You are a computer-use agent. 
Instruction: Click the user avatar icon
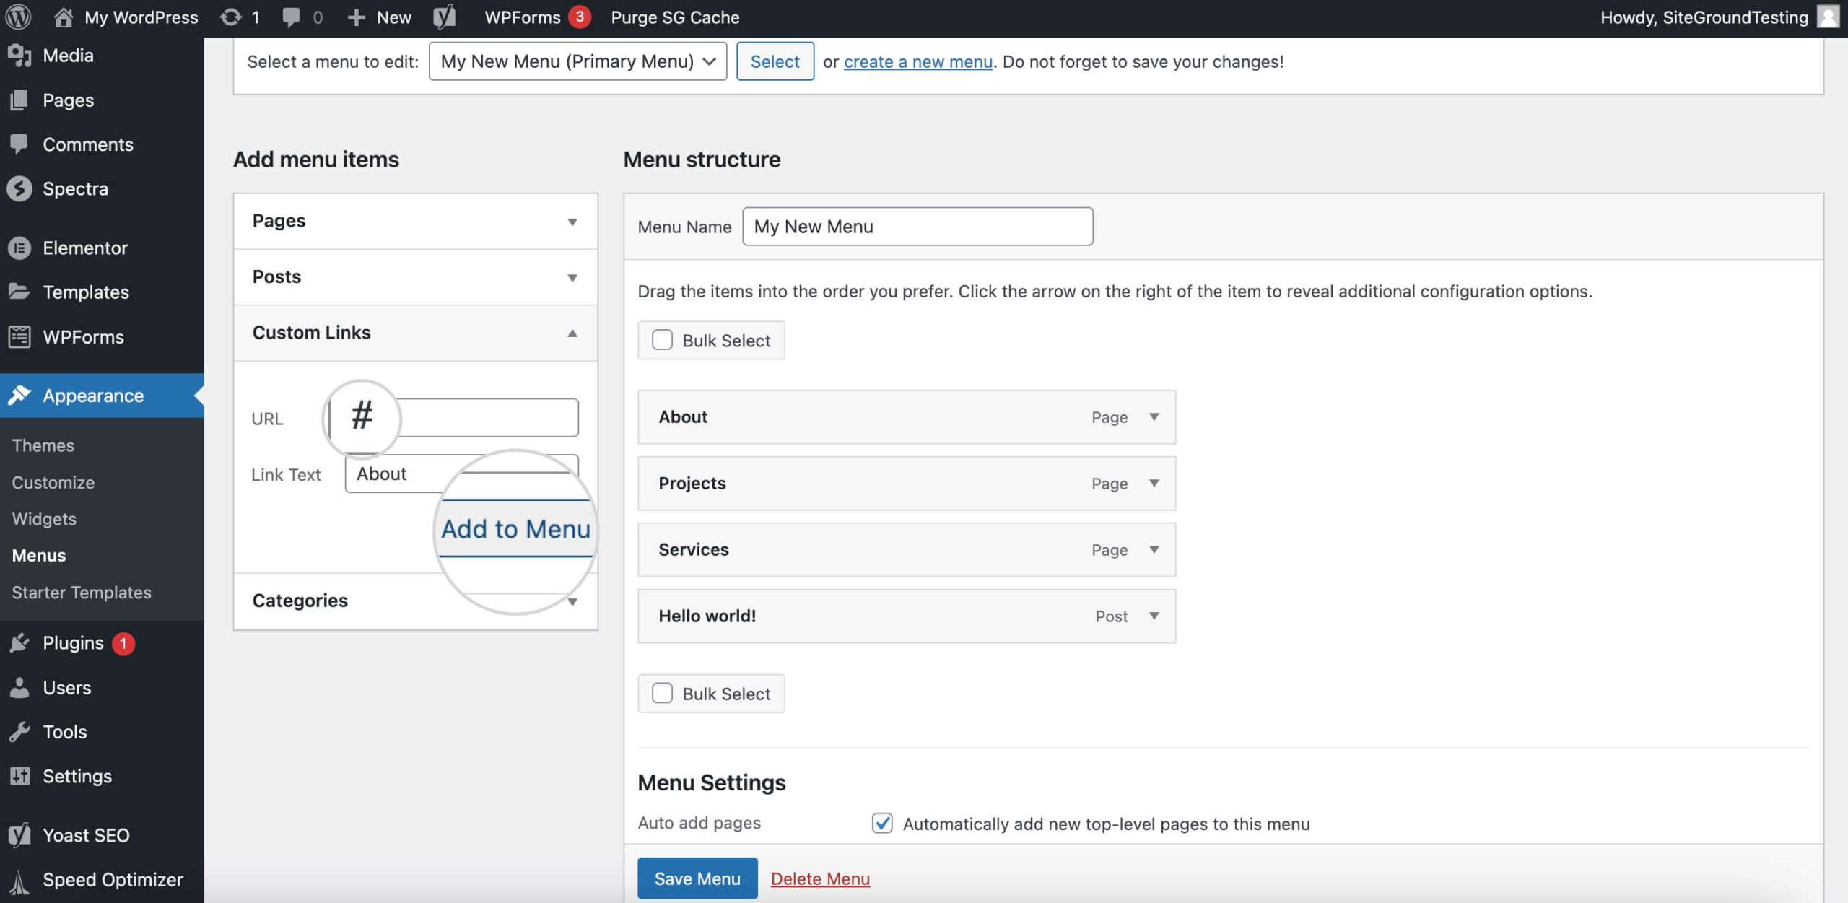tap(1828, 16)
